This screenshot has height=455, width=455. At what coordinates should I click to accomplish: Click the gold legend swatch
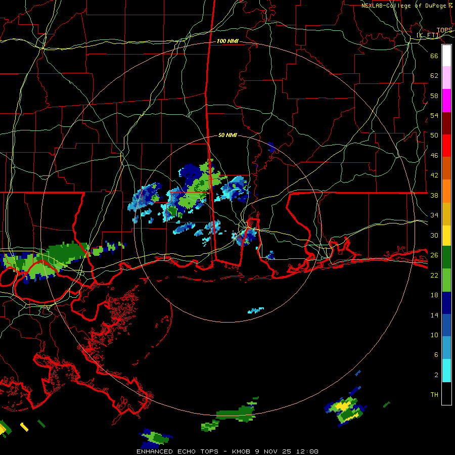[446, 214]
